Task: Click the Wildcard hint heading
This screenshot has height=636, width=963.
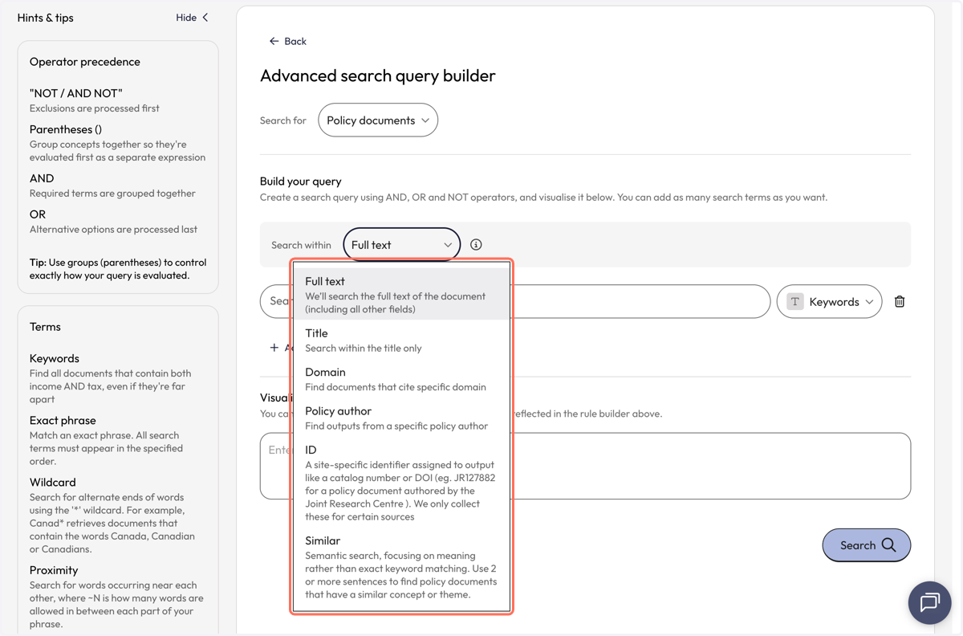Action: 53,483
